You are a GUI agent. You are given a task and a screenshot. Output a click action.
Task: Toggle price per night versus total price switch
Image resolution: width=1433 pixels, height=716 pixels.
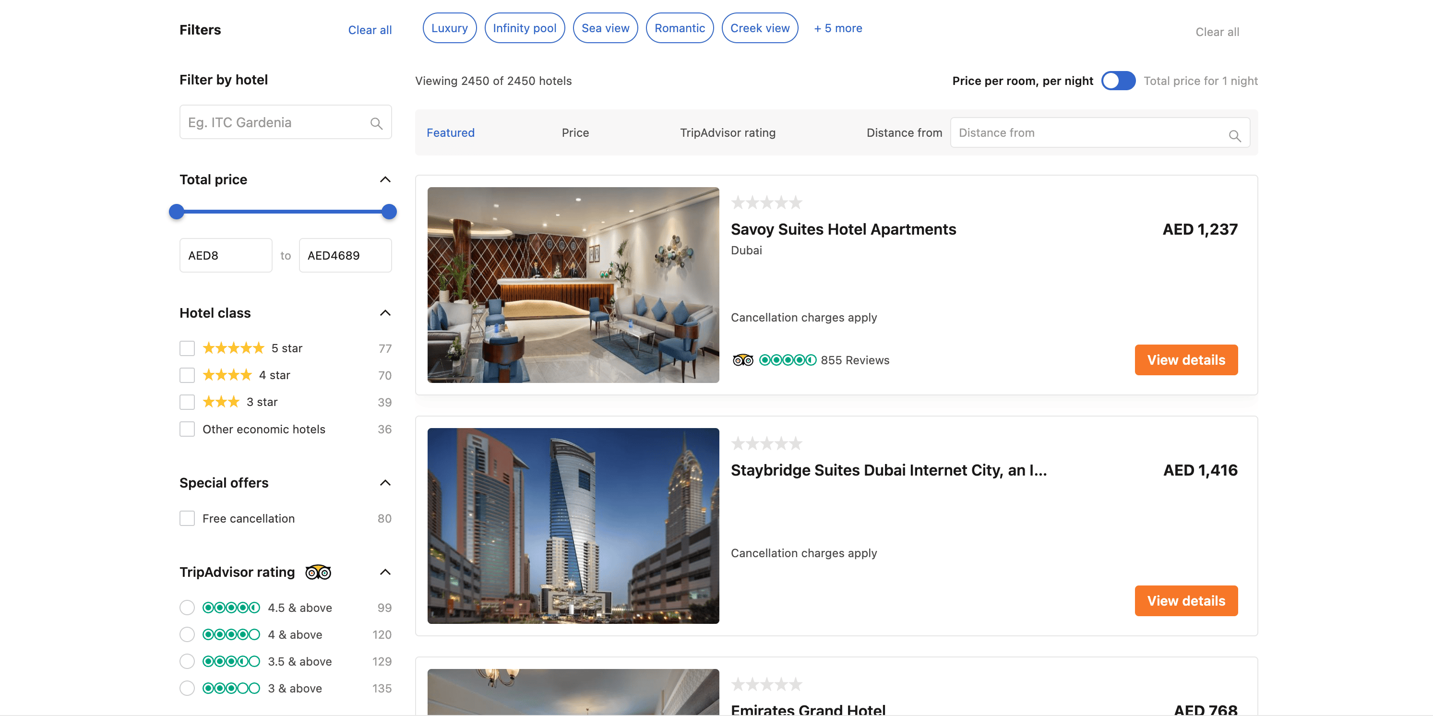[x=1118, y=81]
